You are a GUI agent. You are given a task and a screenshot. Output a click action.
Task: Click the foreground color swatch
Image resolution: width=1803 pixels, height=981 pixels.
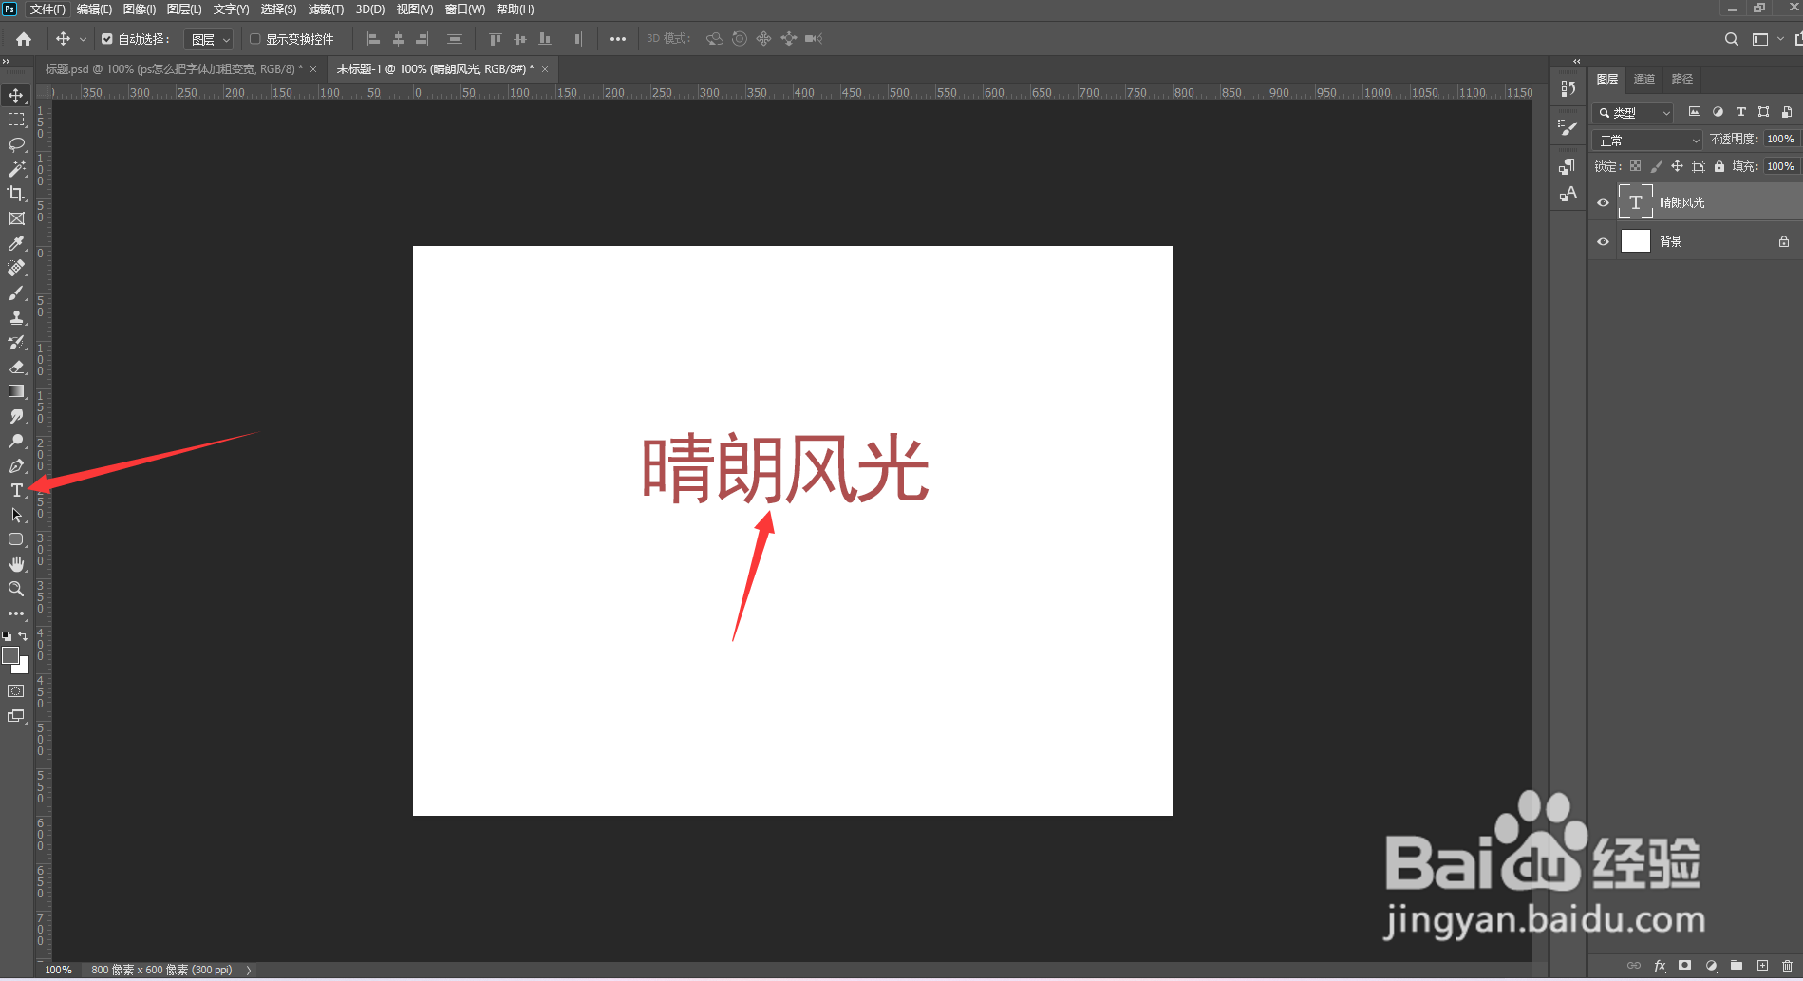(x=12, y=656)
